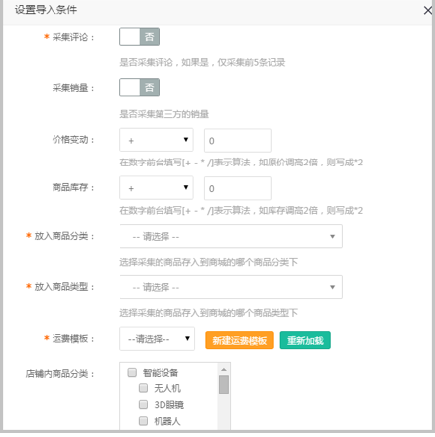Click the category list scrollbar thumb
This screenshot has height=437, width=435.
coord(224,384)
